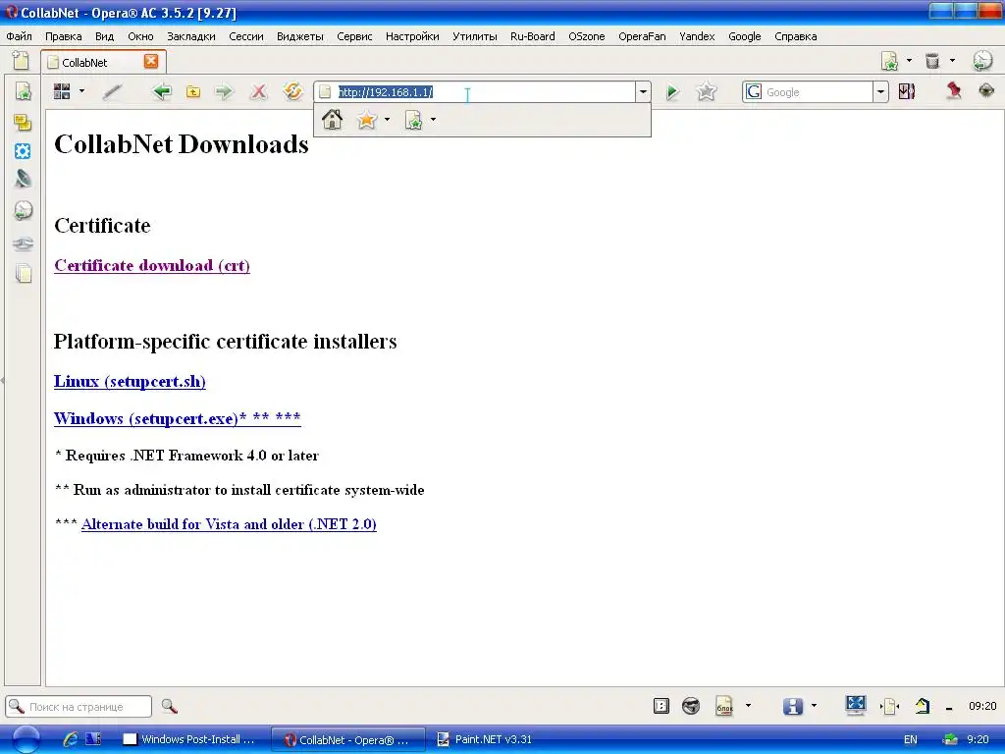Viewport: 1005px width, 754px height.
Task: Open the closed tabs trash can icon
Action: pos(932,61)
